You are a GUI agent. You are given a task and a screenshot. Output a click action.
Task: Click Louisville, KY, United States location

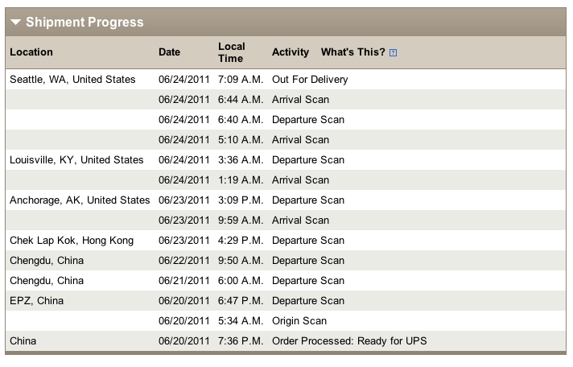click(76, 160)
